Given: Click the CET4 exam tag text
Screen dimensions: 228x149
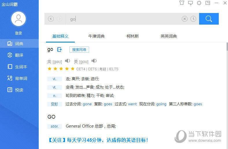Looking at the screenshot, I should click(81, 69).
